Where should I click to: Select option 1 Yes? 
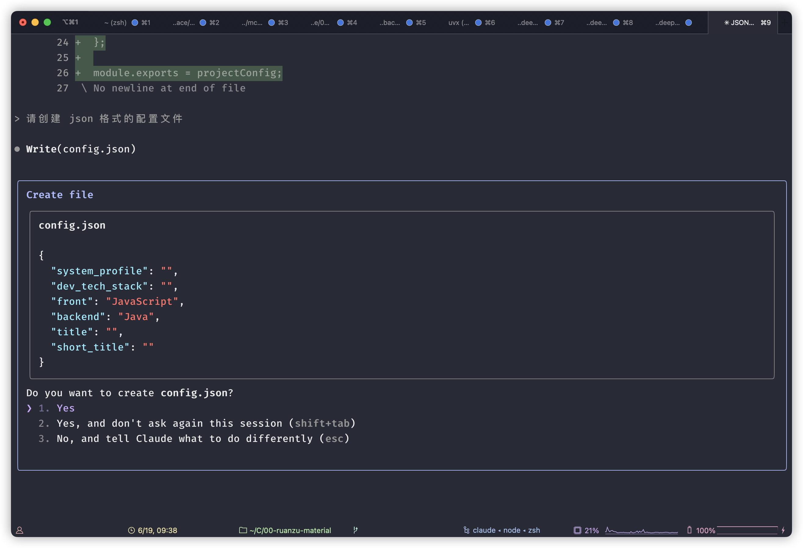pos(65,408)
